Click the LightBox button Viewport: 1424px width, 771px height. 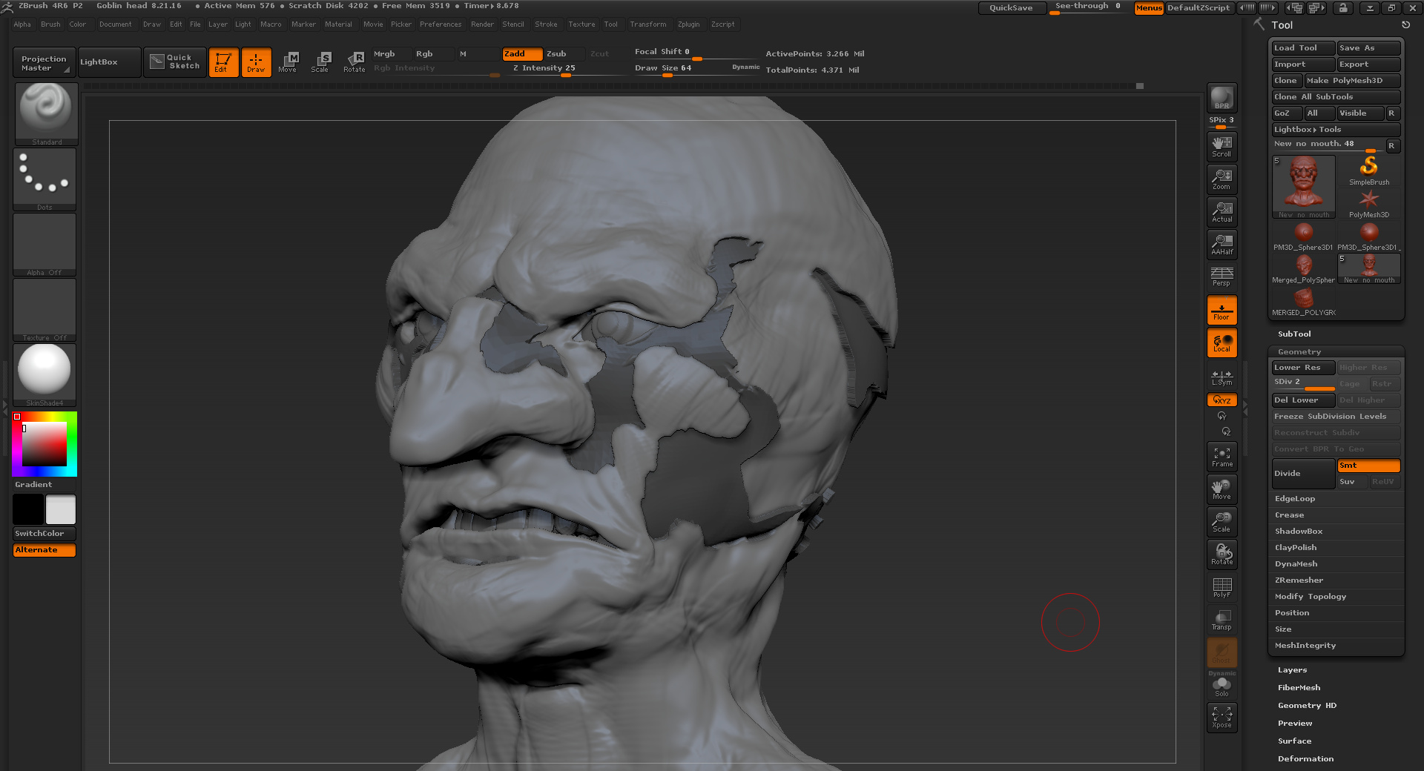(x=109, y=62)
